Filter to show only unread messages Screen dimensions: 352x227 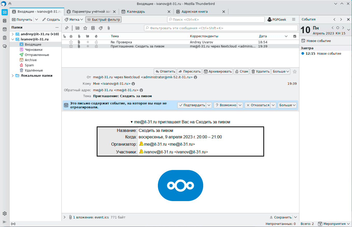[x=77, y=28]
